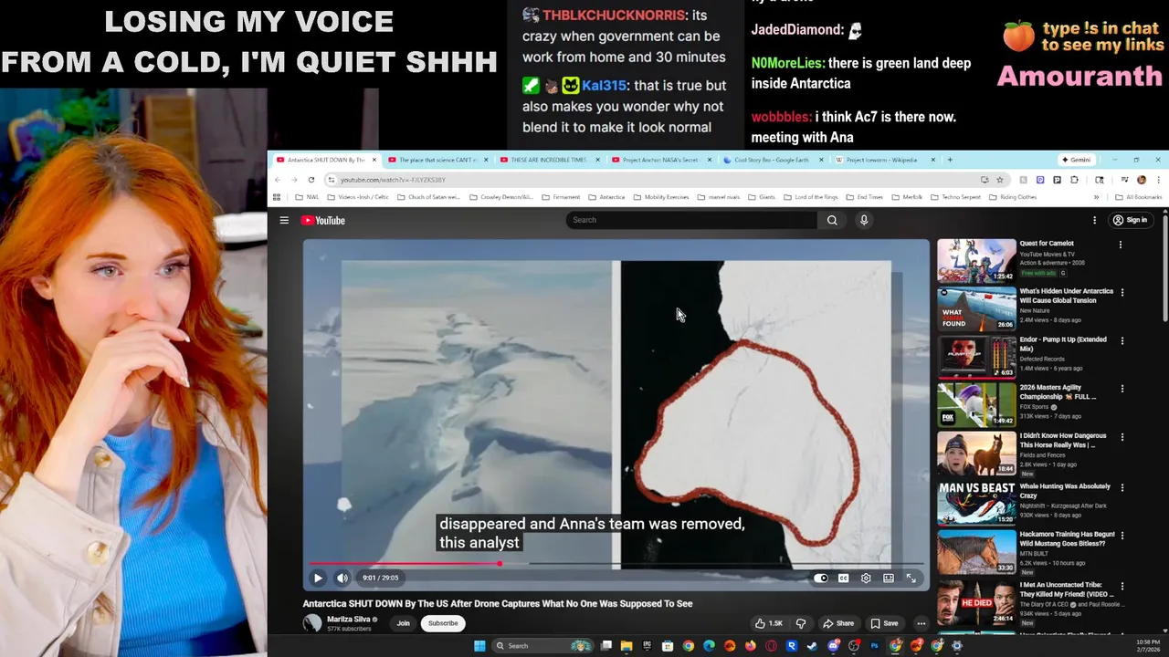Open Steam from the taskbar

812,646
